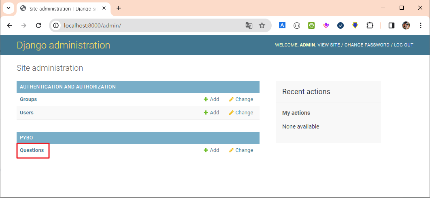Log out of the admin site

(404, 45)
